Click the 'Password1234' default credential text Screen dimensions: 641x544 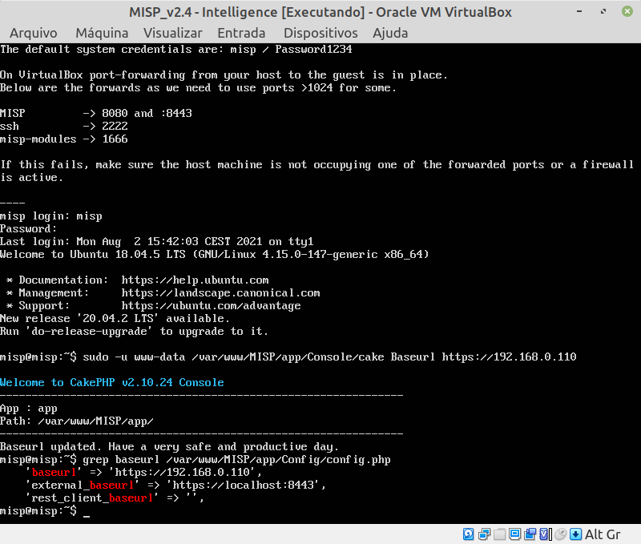tap(313, 50)
